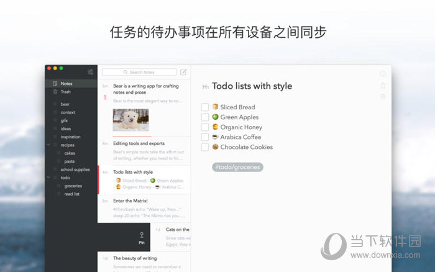Open 'The beauty of writing' note
The height and width of the screenshot is (272, 435).
144,261
